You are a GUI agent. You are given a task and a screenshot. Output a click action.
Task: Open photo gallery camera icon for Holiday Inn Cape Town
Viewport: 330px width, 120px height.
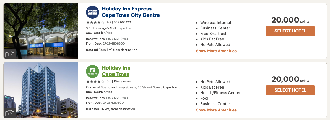click(10, 113)
